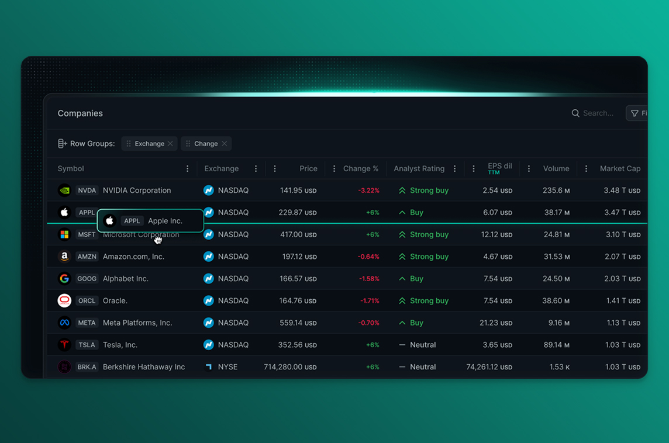Click the Buy arrow icon for Alphabet
The image size is (669, 443).
402,278
